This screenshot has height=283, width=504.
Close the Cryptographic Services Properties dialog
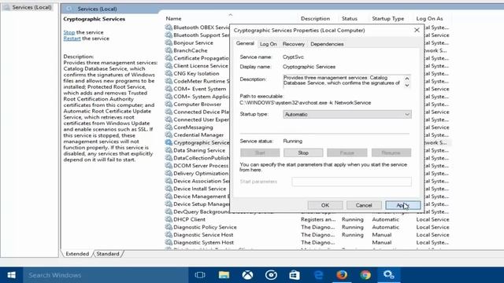[x=417, y=30]
